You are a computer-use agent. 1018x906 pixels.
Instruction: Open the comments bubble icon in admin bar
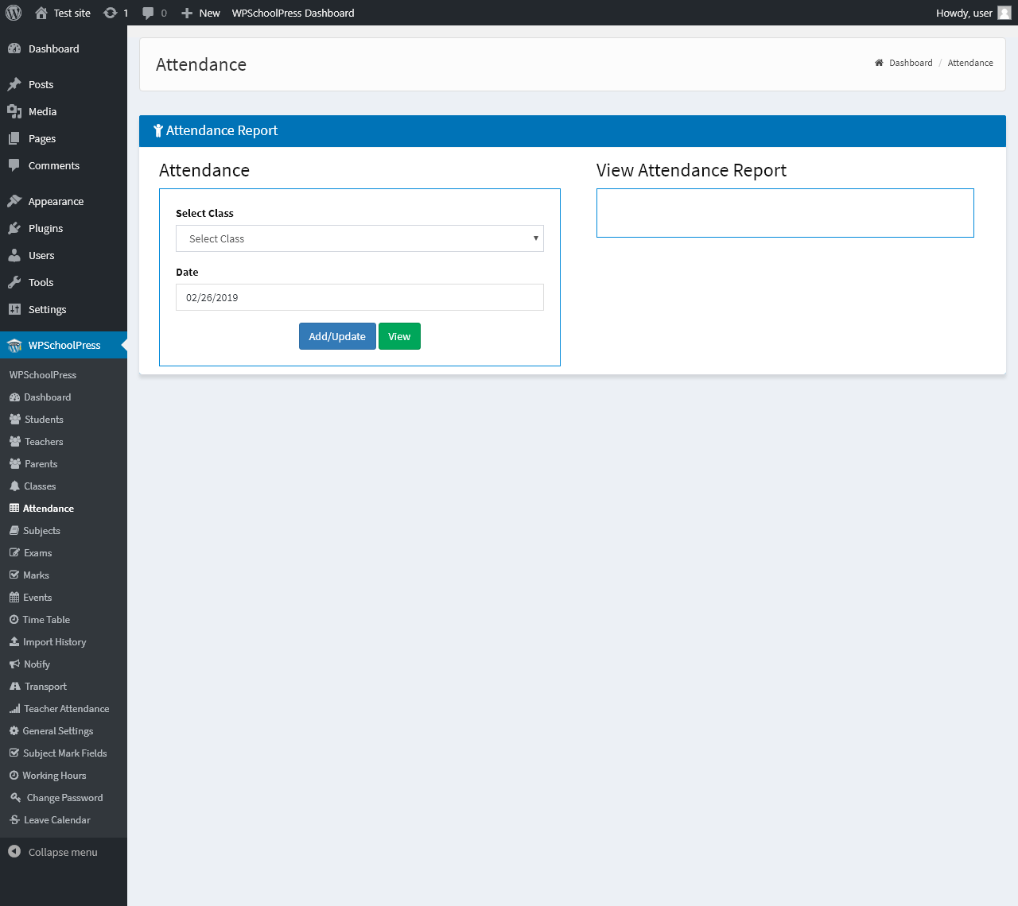(148, 14)
